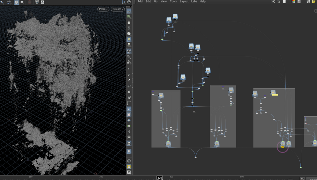The width and height of the screenshot is (317, 180).
Task: Click timeline at frame 300 label
Action: coord(101,177)
